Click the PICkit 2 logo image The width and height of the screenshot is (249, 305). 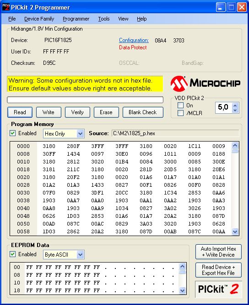(x=218, y=289)
